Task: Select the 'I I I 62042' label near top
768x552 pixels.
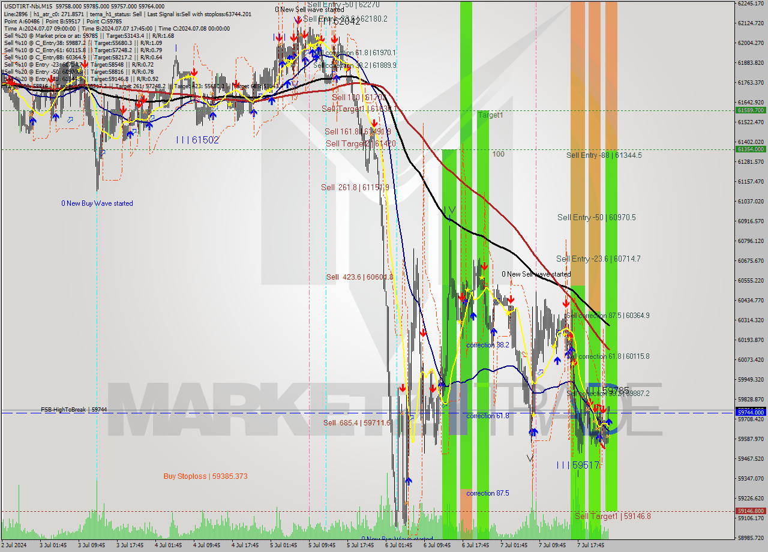Action: click(339, 22)
